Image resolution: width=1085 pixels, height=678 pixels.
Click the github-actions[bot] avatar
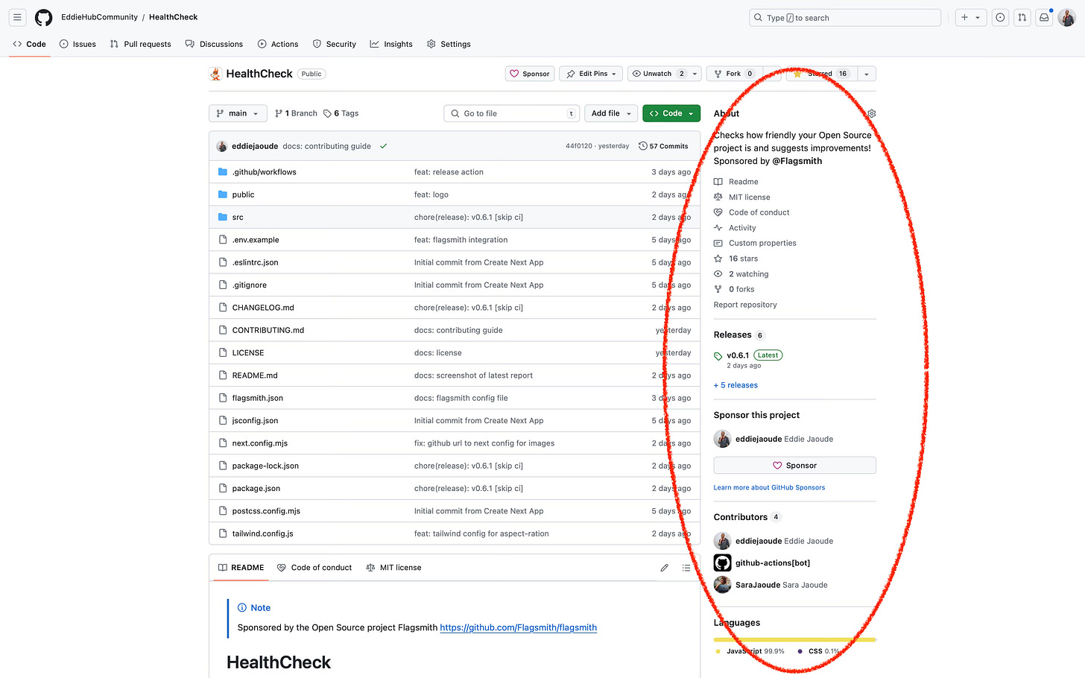[x=722, y=563]
